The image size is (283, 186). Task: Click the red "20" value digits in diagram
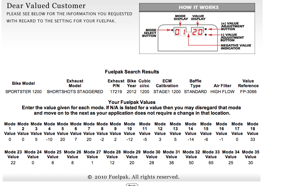pyautogui.click(x=197, y=32)
